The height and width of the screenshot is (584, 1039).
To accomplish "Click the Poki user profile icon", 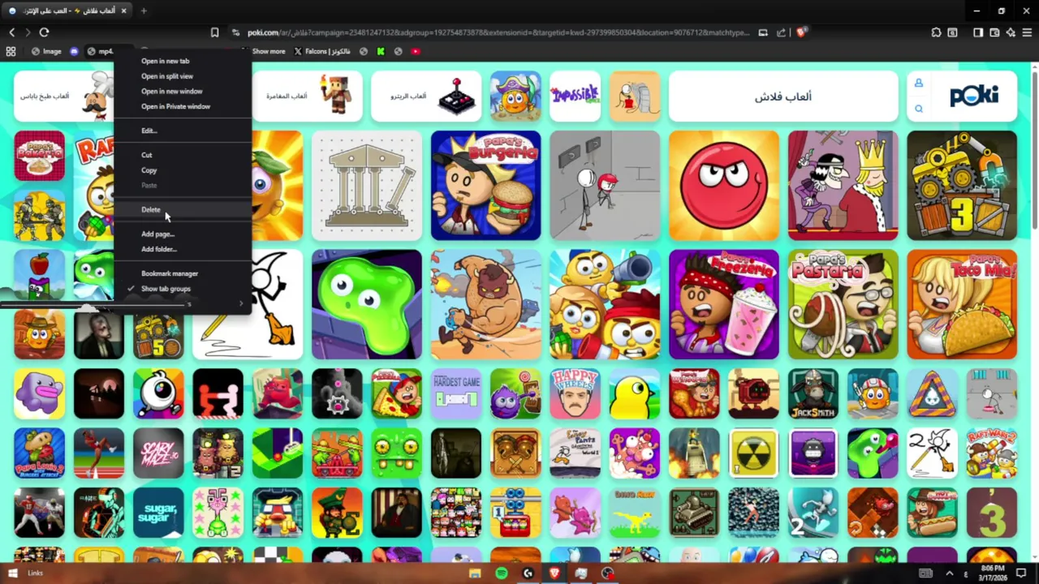I will pos(919,83).
